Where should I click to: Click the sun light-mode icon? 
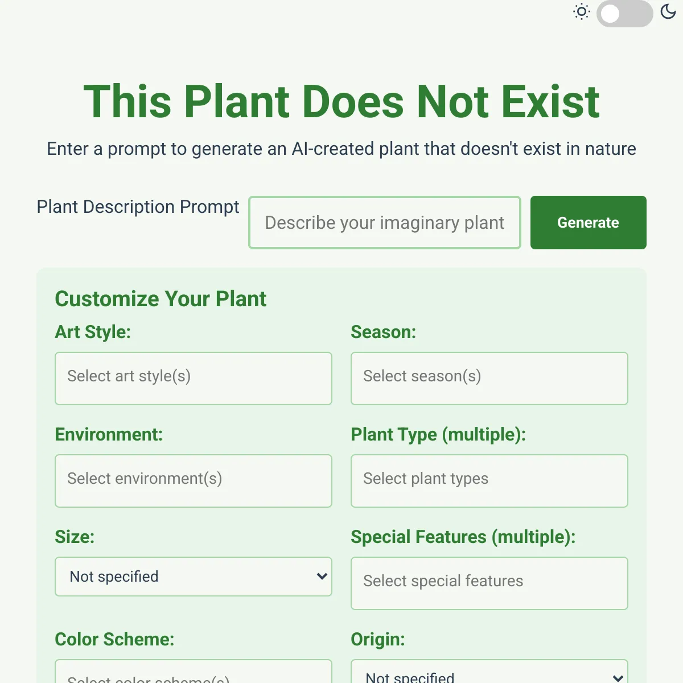(582, 11)
